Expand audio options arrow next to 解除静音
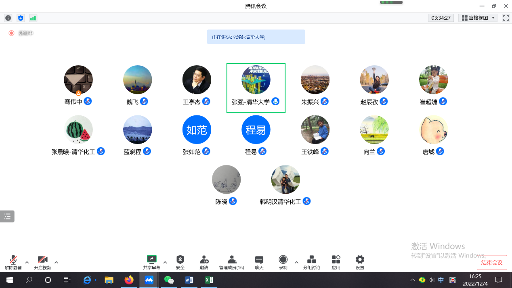512x288 pixels. pos(27,262)
